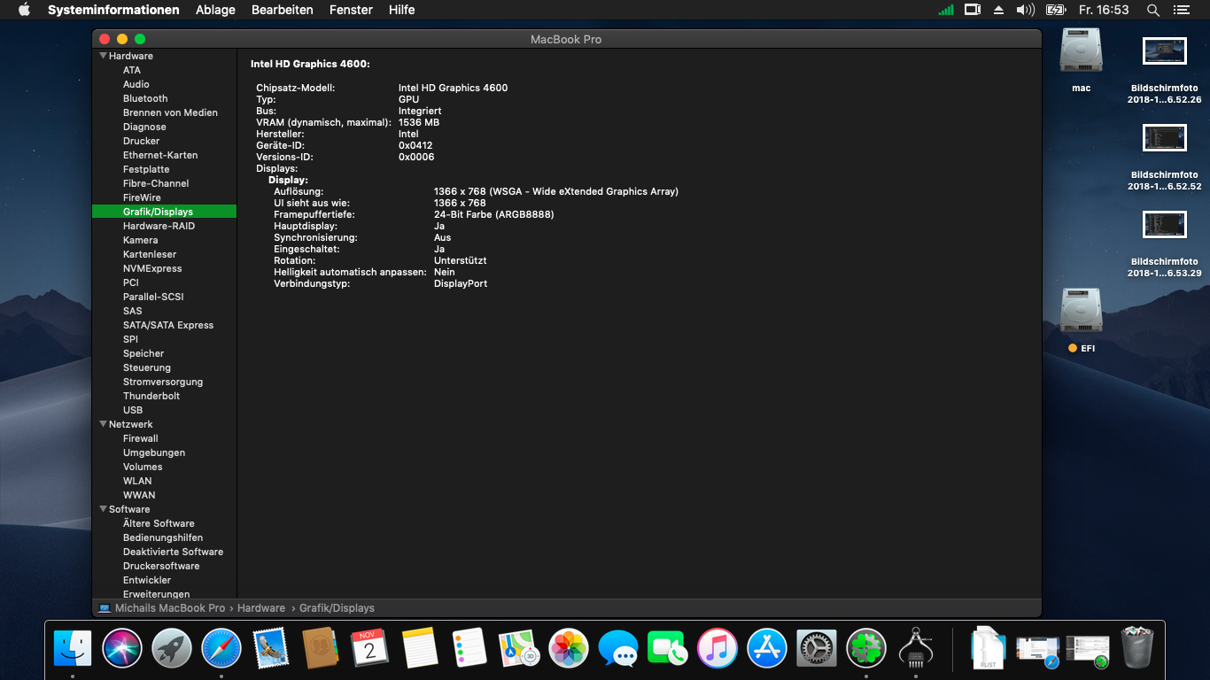Open System Preferences gear in Dock
Image resolution: width=1210 pixels, height=680 pixels.
(x=817, y=648)
